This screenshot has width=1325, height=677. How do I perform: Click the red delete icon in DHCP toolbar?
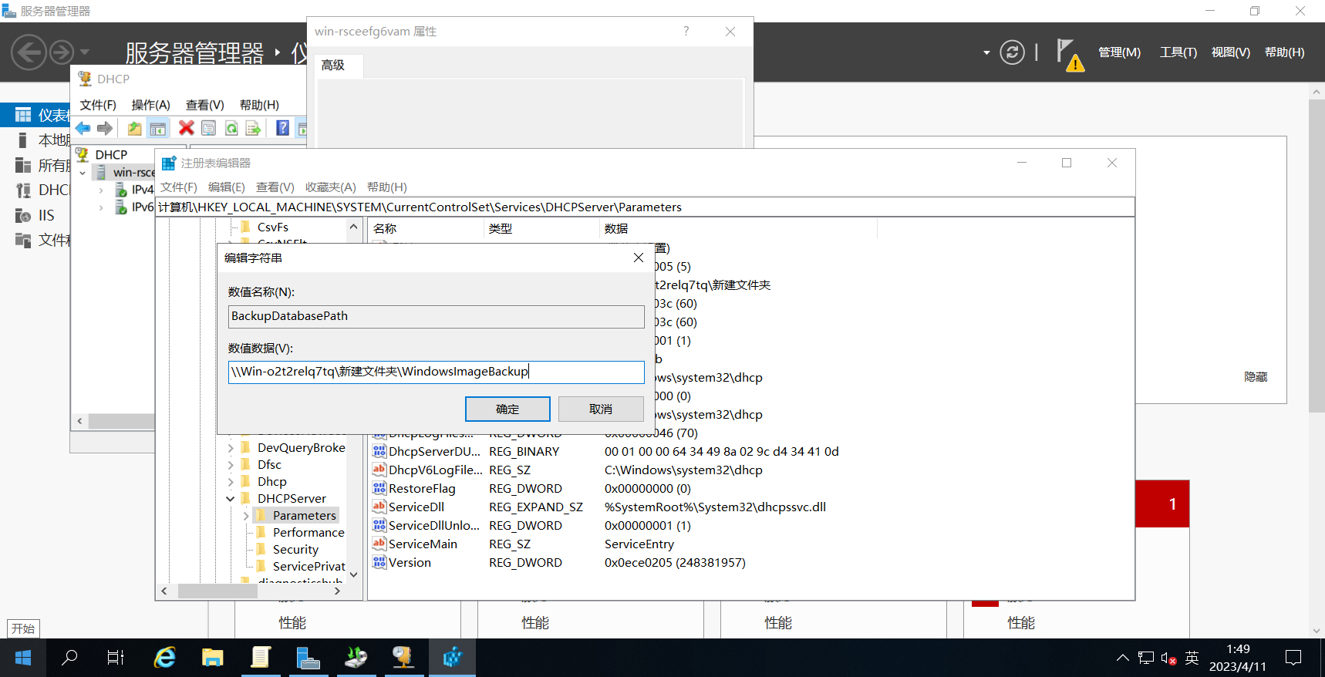186,128
